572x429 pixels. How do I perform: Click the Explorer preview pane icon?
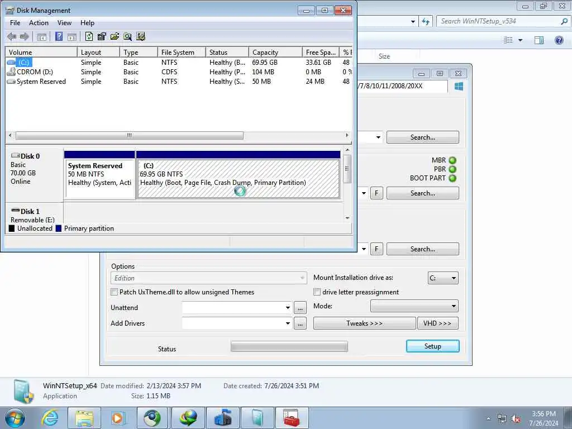(539, 40)
